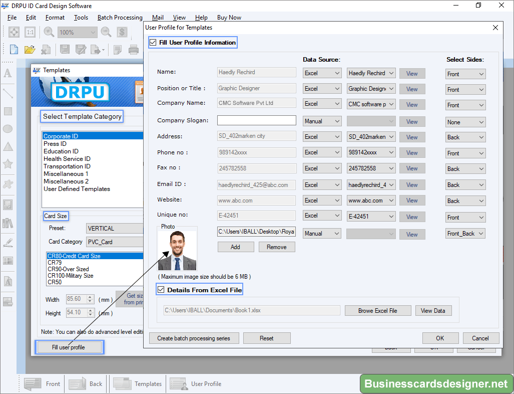The height and width of the screenshot is (394, 514).
Task: Select the Line drawing tool
Action: click(x=8, y=94)
